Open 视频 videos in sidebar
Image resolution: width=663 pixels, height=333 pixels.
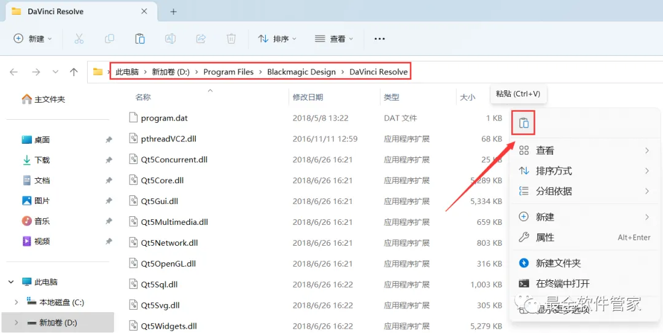click(x=36, y=241)
